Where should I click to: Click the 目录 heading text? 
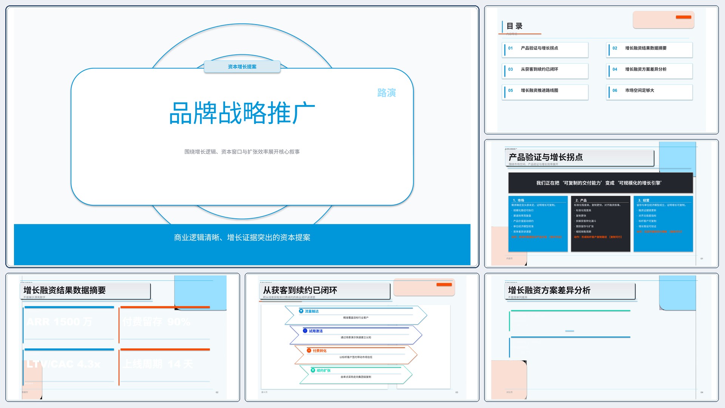(x=514, y=26)
